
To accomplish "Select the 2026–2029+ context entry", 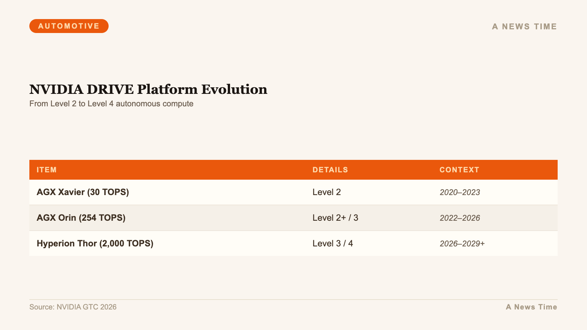I will 463,243.
